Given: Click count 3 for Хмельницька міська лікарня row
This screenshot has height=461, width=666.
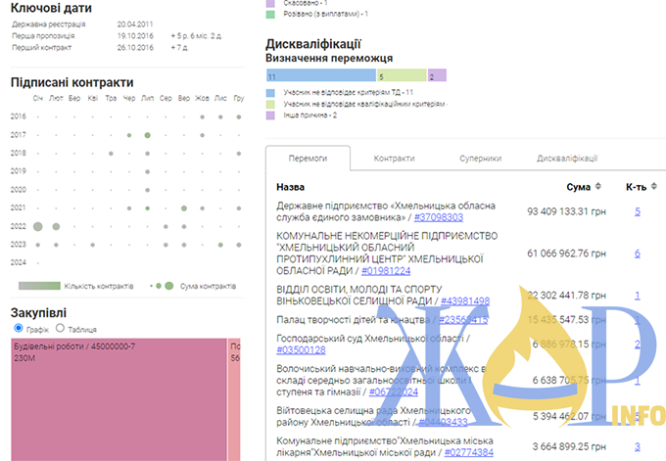Looking at the screenshot, I should (638, 446).
